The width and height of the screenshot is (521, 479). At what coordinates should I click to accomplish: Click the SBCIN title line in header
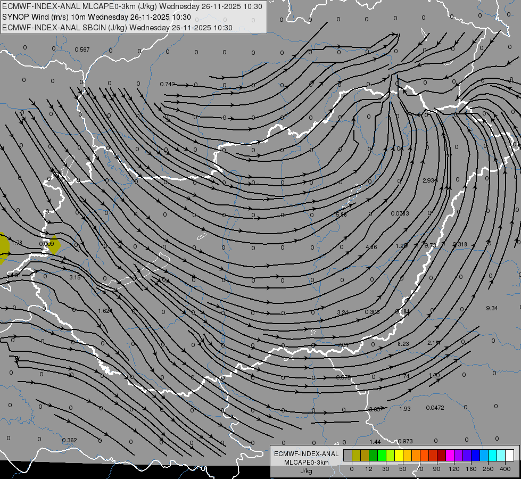[x=117, y=28]
